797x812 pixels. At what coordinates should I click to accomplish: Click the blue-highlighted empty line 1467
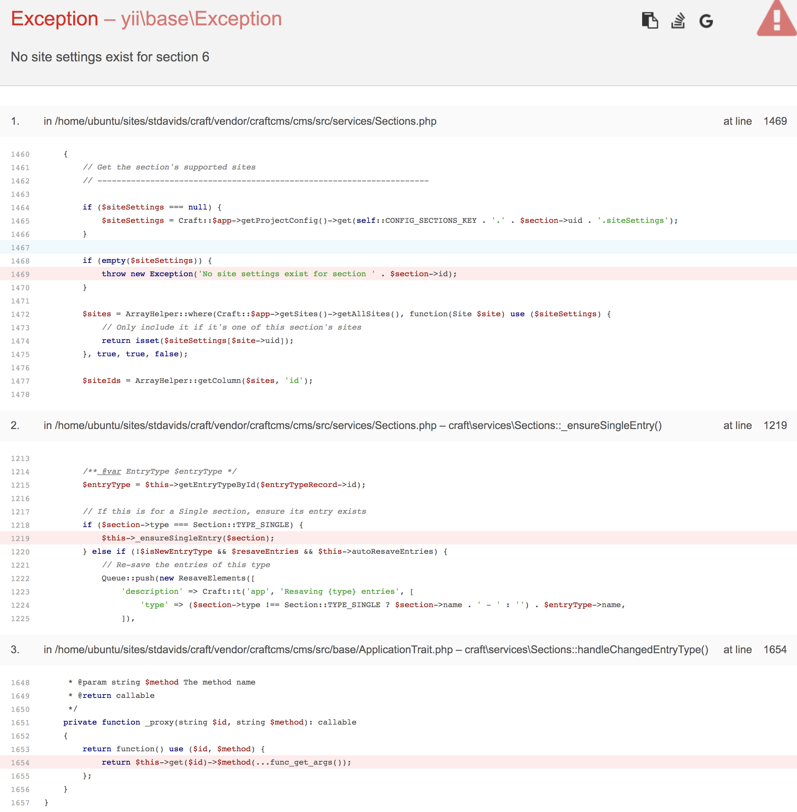point(397,247)
